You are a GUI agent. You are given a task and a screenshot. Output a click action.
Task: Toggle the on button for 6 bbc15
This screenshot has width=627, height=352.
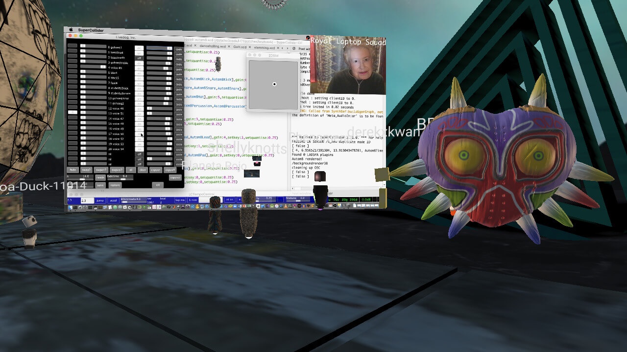tap(139, 78)
